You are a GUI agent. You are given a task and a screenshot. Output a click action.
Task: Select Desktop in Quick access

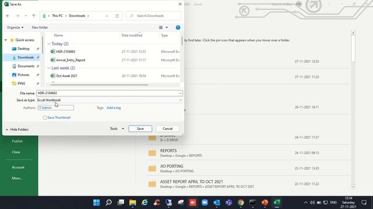point(23,49)
